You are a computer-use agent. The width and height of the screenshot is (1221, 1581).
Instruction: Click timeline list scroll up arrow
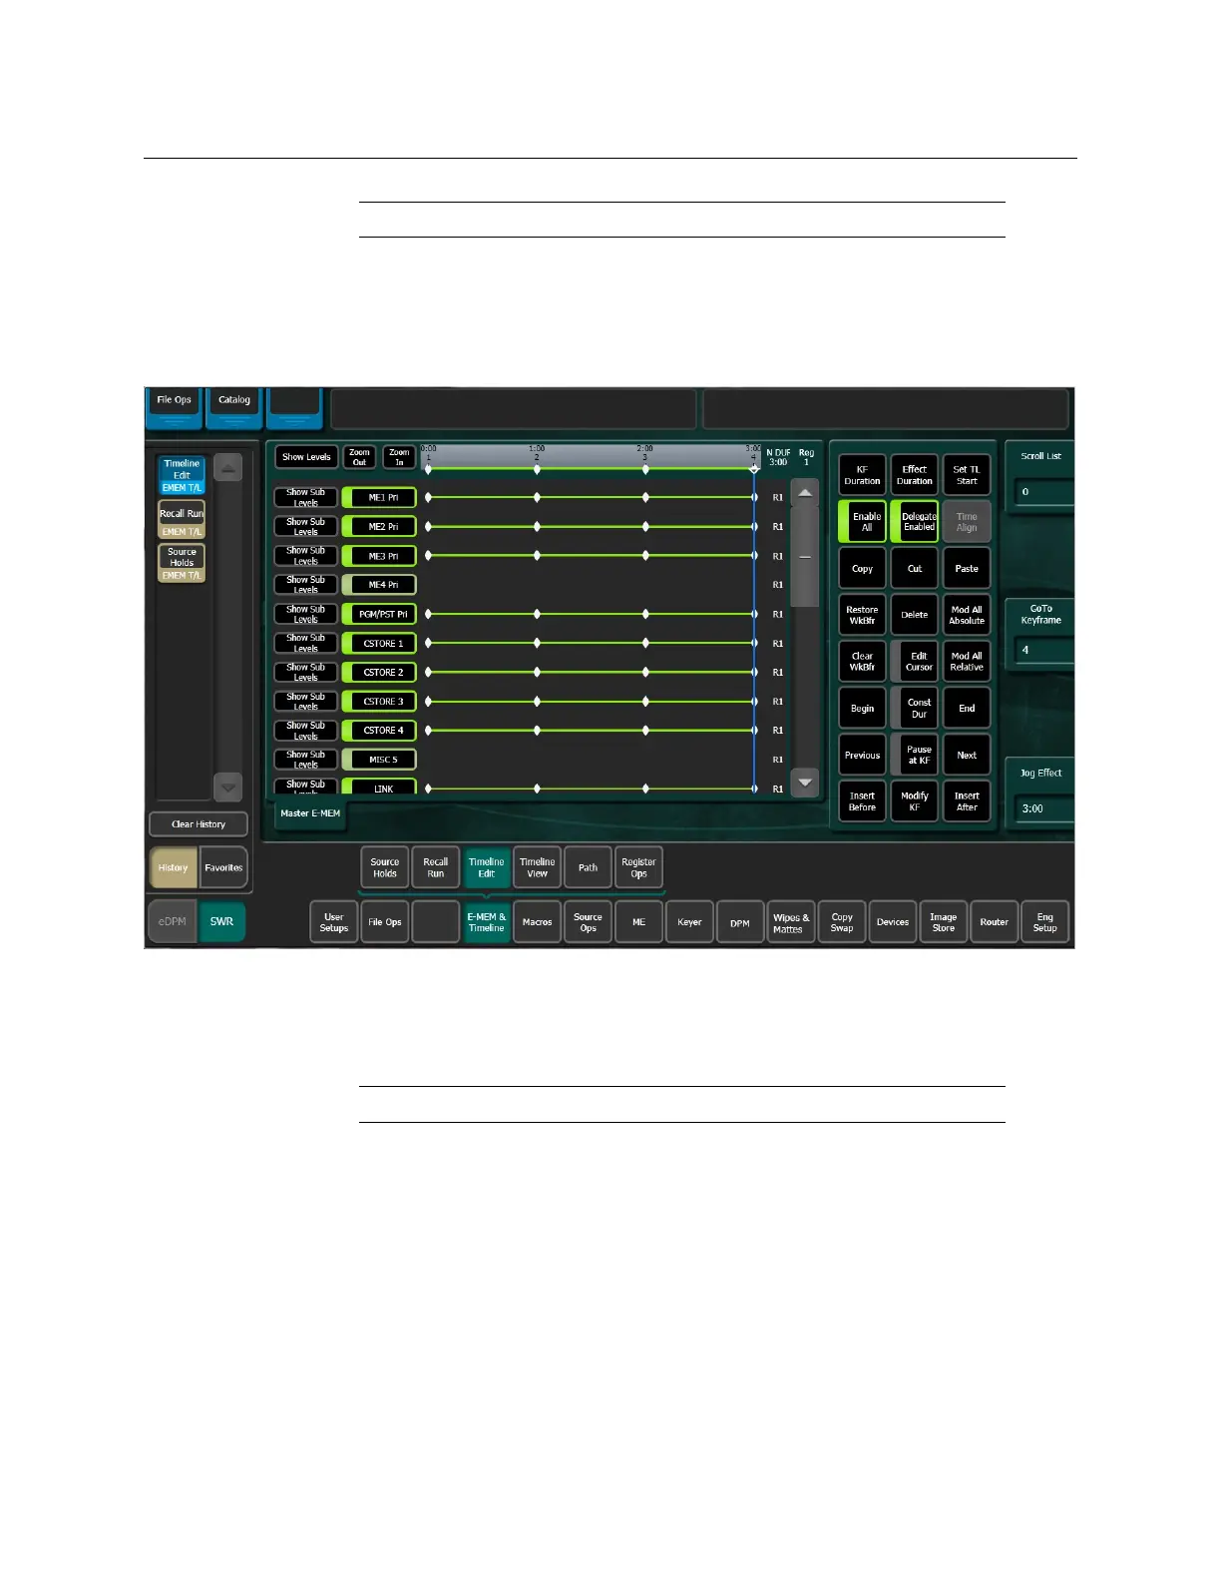[x=805, y=493]
